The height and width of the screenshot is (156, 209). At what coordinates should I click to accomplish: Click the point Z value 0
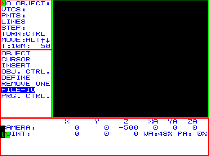coord(136,134)
